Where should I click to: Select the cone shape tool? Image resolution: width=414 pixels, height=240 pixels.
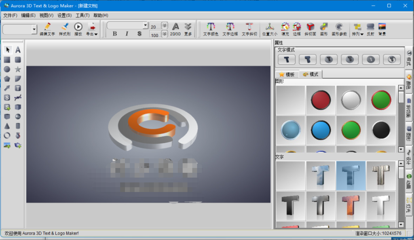click(7, 126)
